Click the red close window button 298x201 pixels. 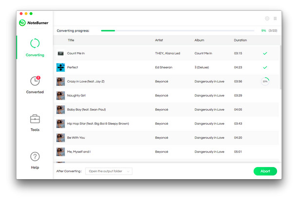pyautogui.click(x=21, y=14)
